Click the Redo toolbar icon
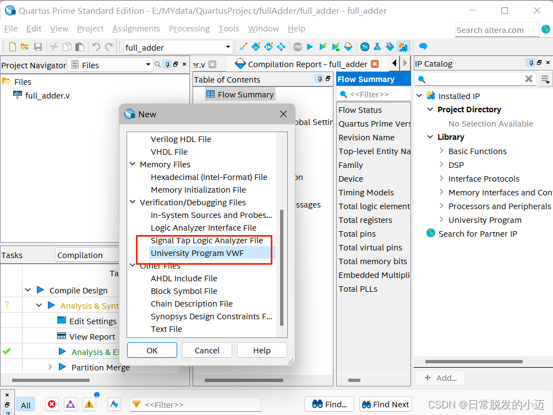Viewport: 553px width, 415px height. (x=109, y=47)
